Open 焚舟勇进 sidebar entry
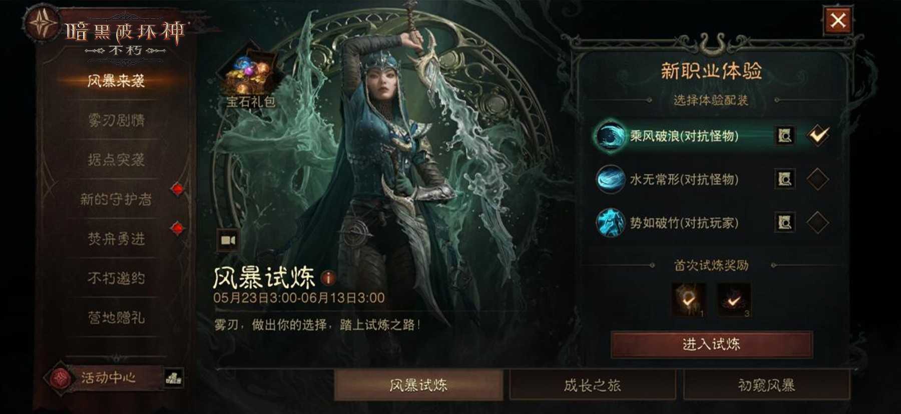The height and width of the screenshot is (414, 901). coord(116,239)
